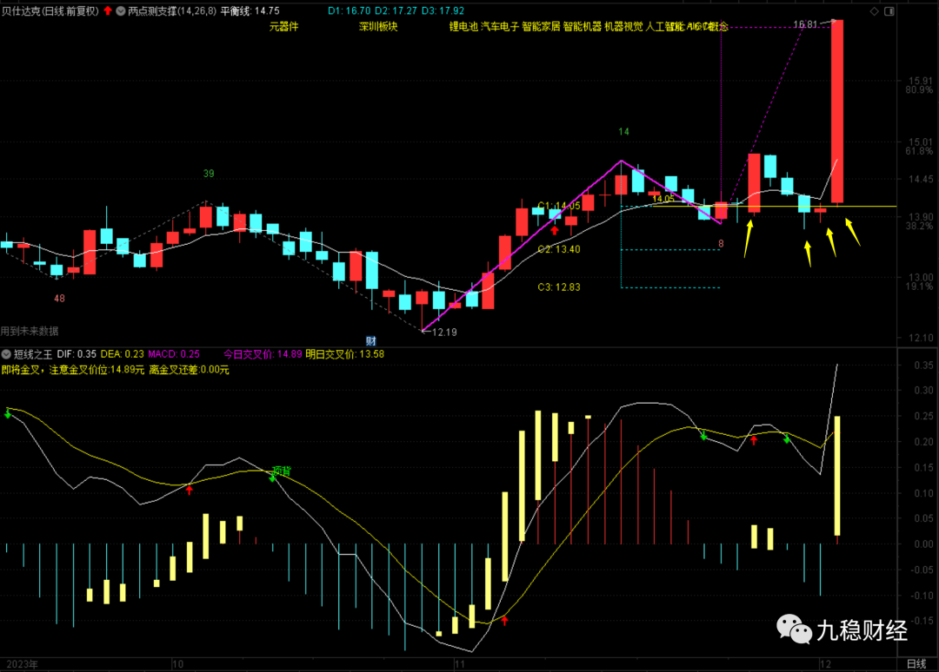Click the red up arrow beside the stock name
Image resolution: width=939 pixels, height=672 pixels.
tap(108, 11)
